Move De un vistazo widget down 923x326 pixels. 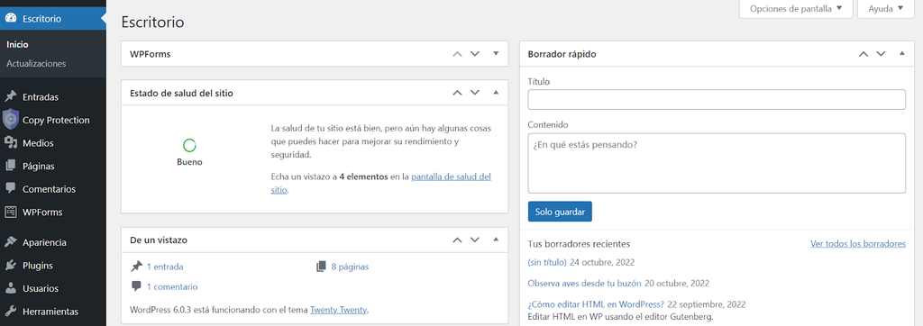coord(475,240)
